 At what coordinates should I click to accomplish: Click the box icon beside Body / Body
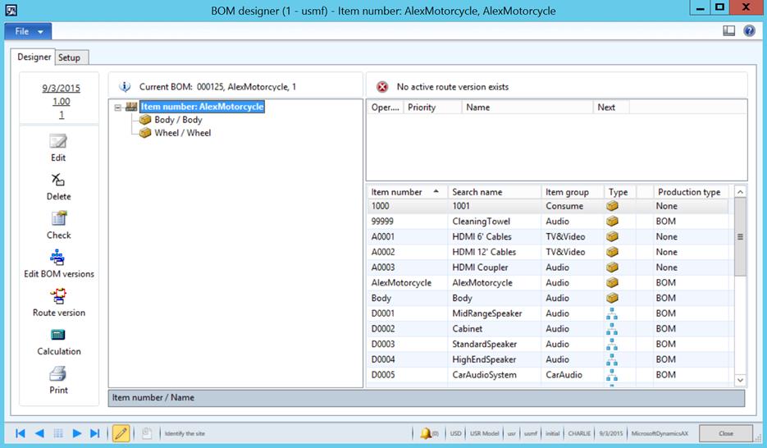(145, 120)
